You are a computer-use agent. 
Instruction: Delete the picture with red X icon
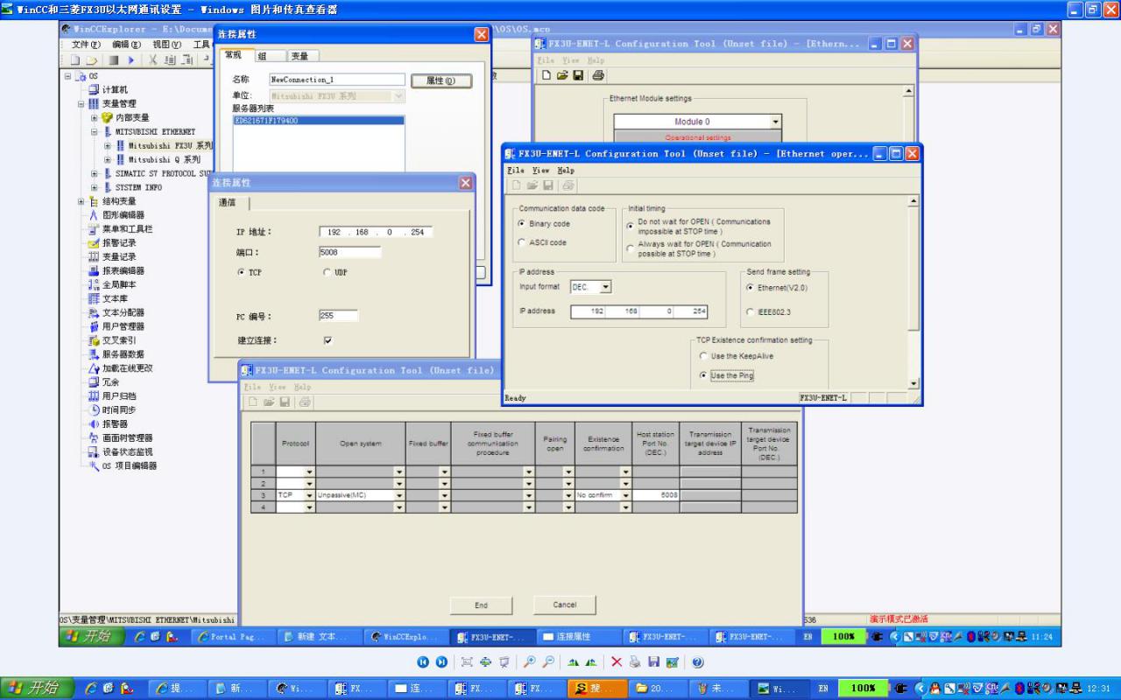pyautogui.click(x=617, y=662)
